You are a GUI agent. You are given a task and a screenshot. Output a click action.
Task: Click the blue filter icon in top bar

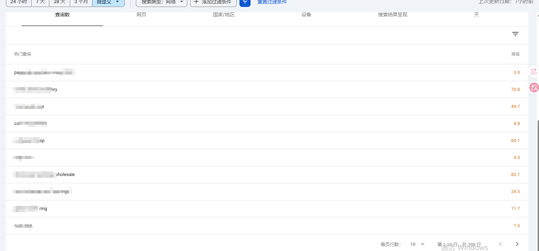click(245, 2)
